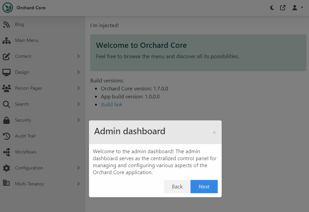Open the Person Pages menu label
Image resolution: width=309 pixels, height=212 pixels.
29,88
